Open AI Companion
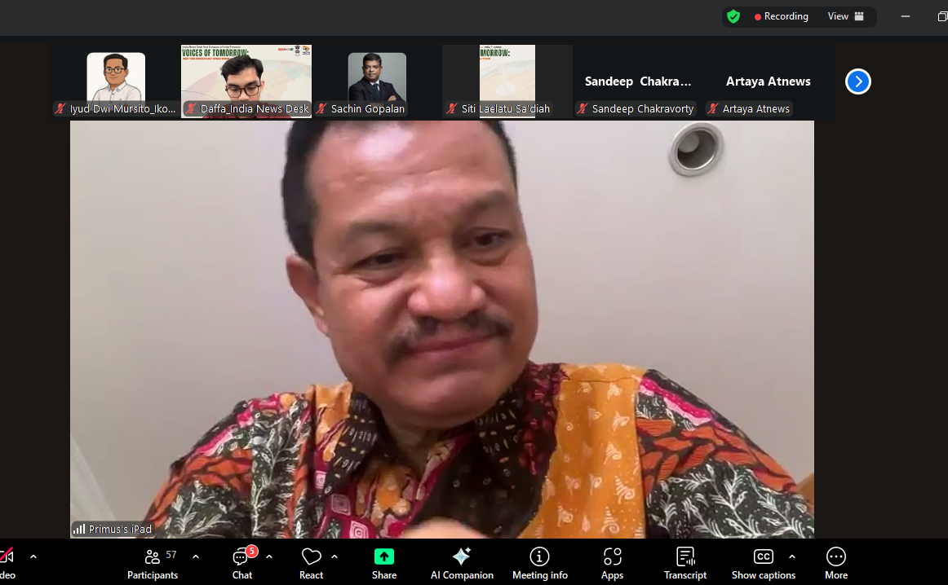This screenshot has width=948, height=585. 462,564
